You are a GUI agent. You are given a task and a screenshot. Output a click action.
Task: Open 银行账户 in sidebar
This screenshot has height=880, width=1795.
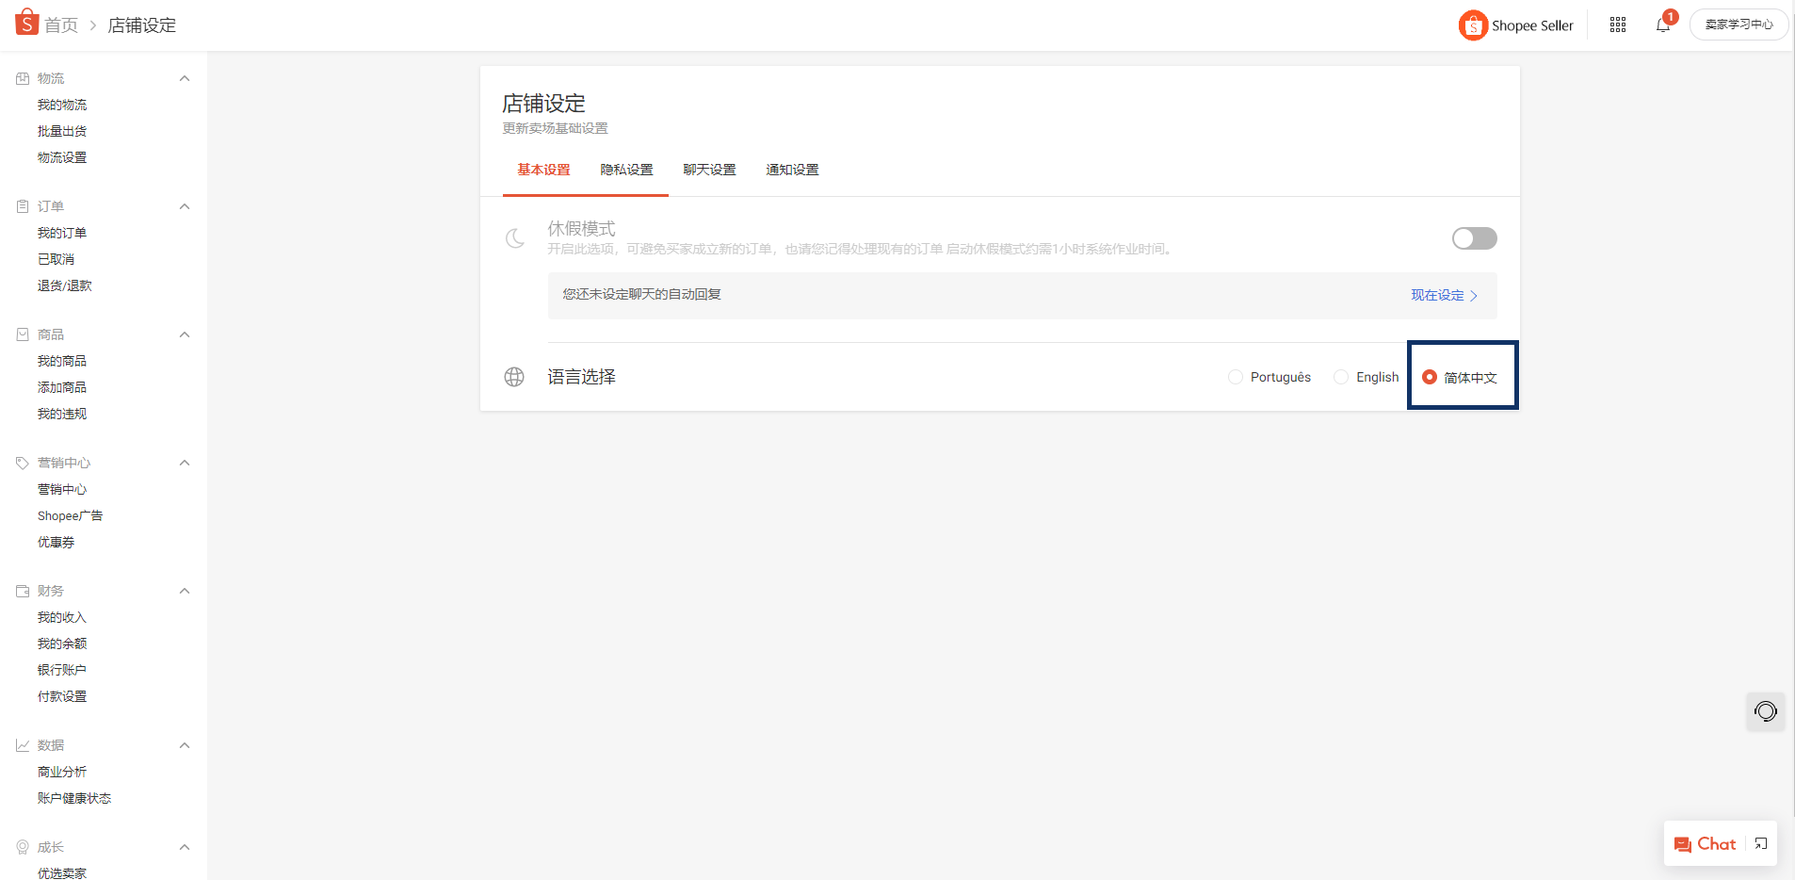coord(62,670)
